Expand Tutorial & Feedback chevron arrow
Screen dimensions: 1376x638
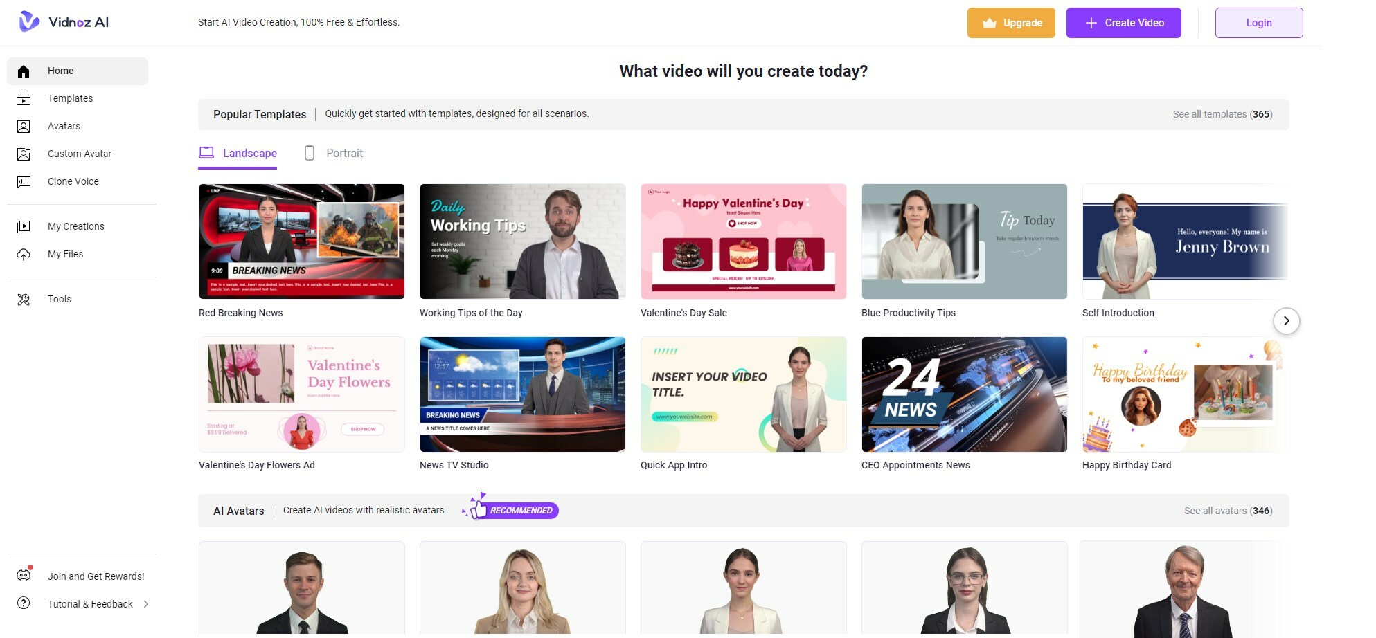(146, 604)
